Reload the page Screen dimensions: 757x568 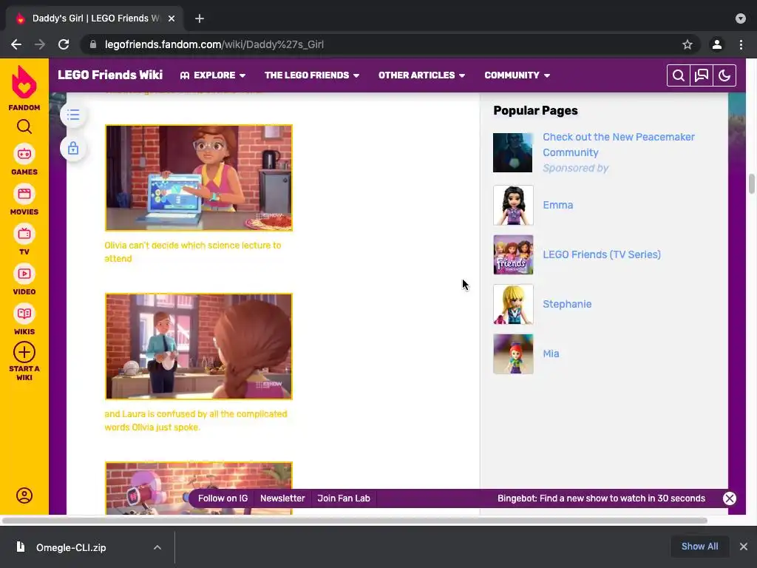point(64,44)
